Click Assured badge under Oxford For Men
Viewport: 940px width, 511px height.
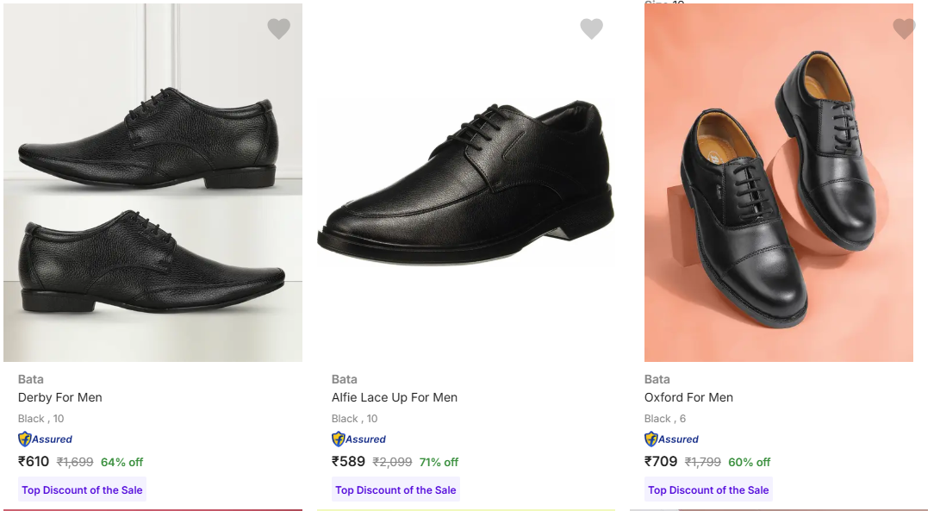[672, 439]
